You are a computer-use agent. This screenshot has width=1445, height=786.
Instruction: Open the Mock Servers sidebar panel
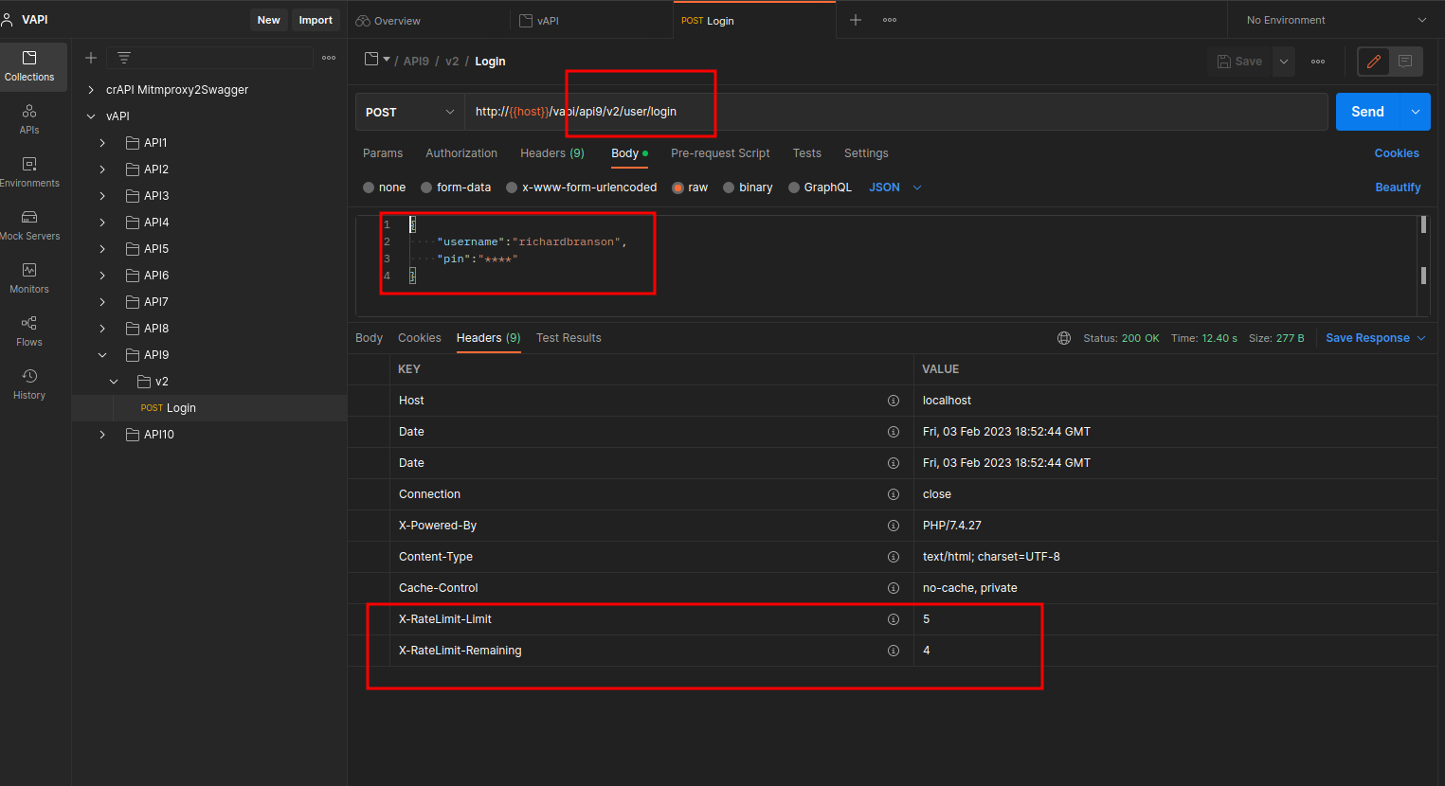click(x=29, y=225)
